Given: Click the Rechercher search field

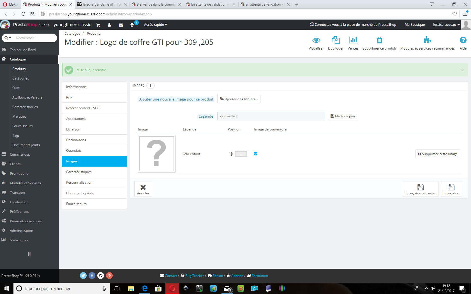Looking at the screenshot, I should tap(35, 38).
